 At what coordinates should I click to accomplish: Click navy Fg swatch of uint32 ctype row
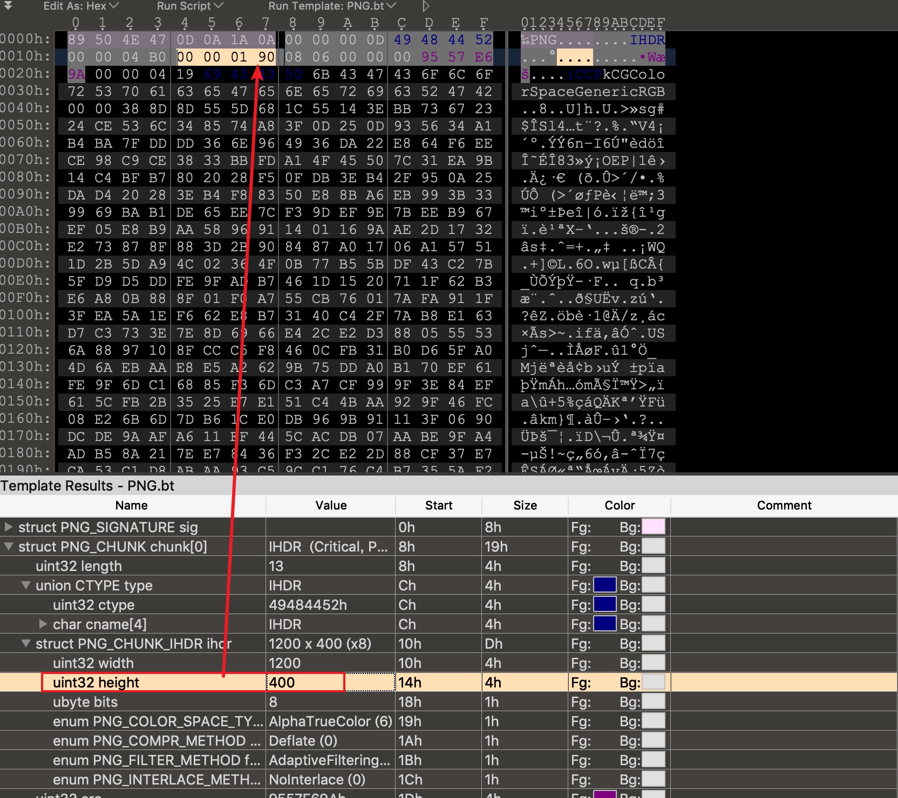click(604, 604)
